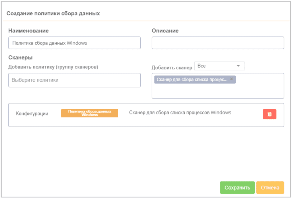292x198 pixels.
Task: Click the "Описание" field label
Action: click(165, 31)
